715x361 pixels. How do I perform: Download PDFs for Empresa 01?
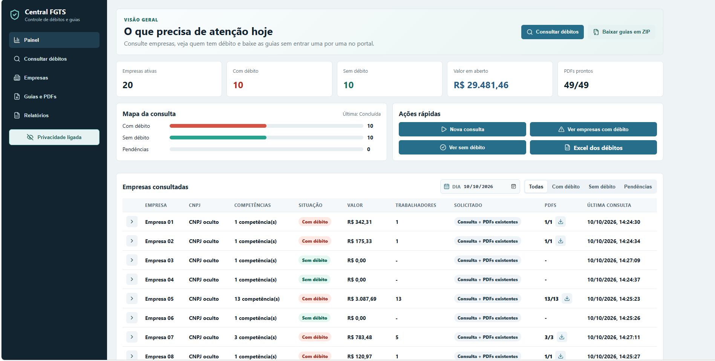560,222
